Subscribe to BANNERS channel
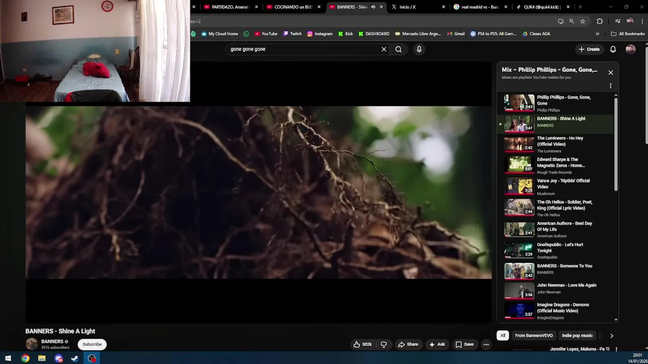 [x=92, y=344]
